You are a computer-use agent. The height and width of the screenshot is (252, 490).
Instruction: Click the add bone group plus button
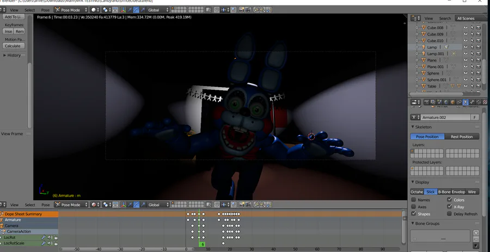476,232
